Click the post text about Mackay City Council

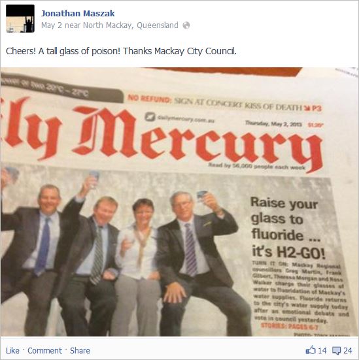(121, 51)
